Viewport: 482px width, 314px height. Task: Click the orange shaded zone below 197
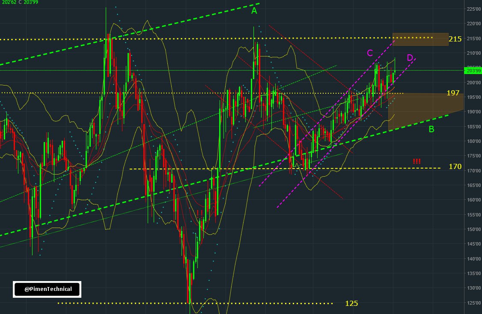426,111
